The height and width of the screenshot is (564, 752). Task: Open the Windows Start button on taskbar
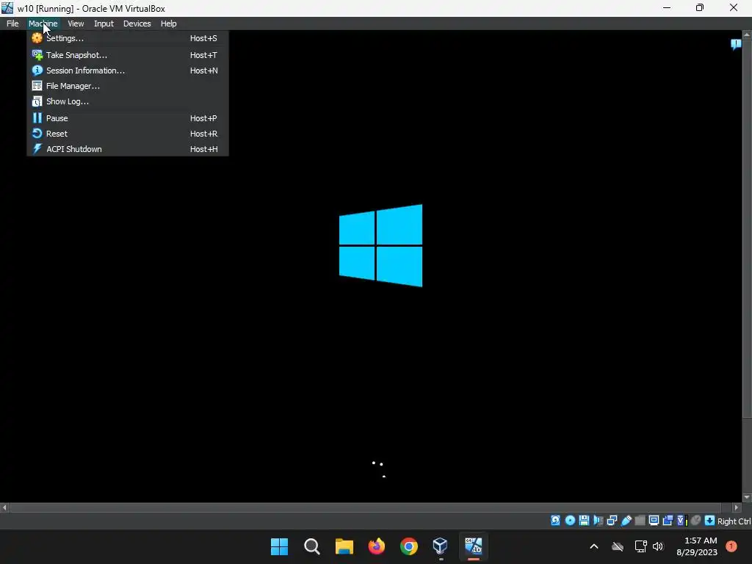point(279,546)
